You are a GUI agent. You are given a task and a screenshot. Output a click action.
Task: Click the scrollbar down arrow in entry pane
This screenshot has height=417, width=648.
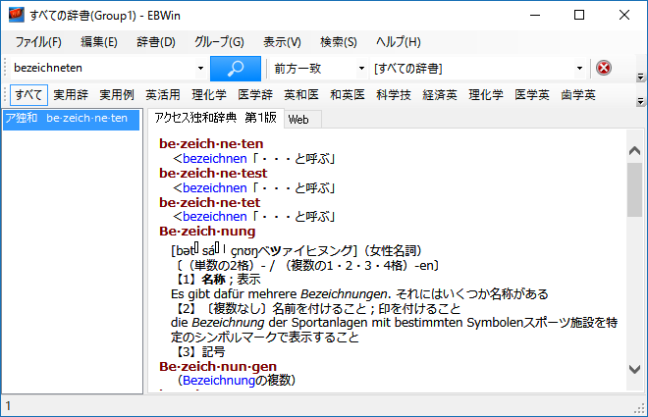[634, 368]
